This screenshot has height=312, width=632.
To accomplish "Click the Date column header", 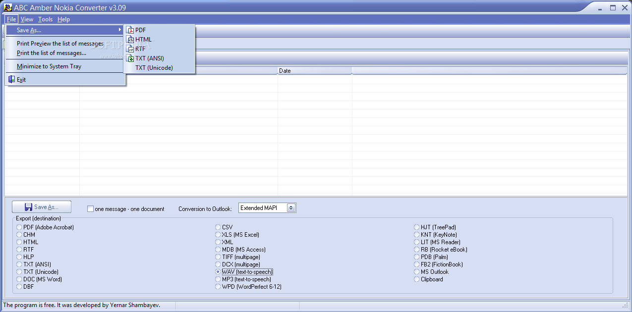I will tap(314, 71).
